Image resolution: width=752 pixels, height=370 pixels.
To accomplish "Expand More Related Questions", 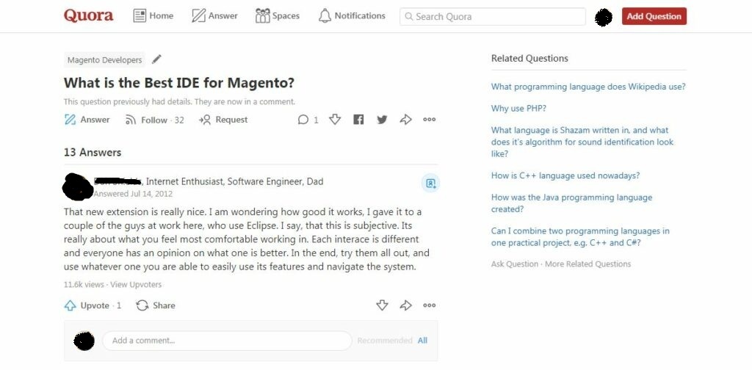I will (x=587, y=264).
